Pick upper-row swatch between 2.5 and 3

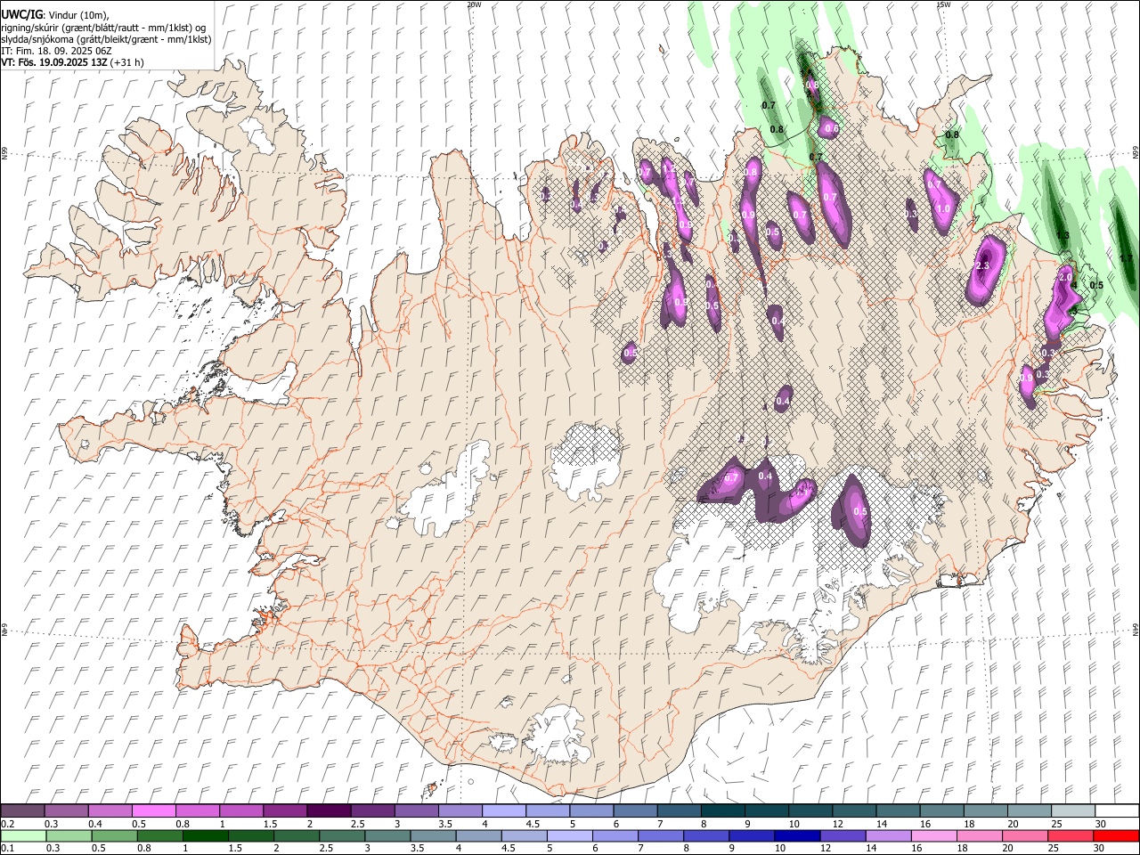372,810
